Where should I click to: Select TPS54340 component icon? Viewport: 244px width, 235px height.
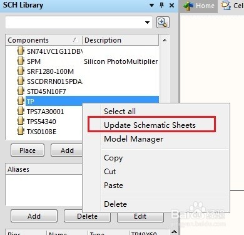tap(20, 121)
